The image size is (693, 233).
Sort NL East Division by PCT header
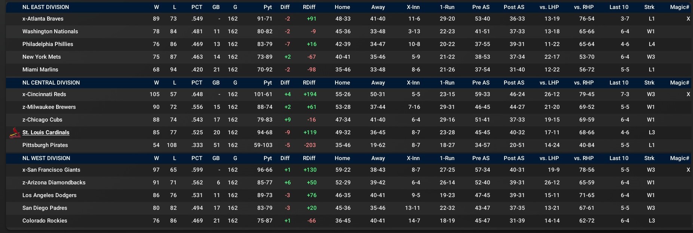coord(197,7)
